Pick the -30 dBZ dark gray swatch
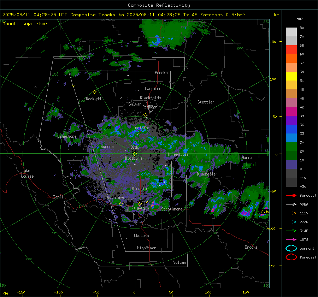Screen dimensions: 318x297 coord(291,182)
